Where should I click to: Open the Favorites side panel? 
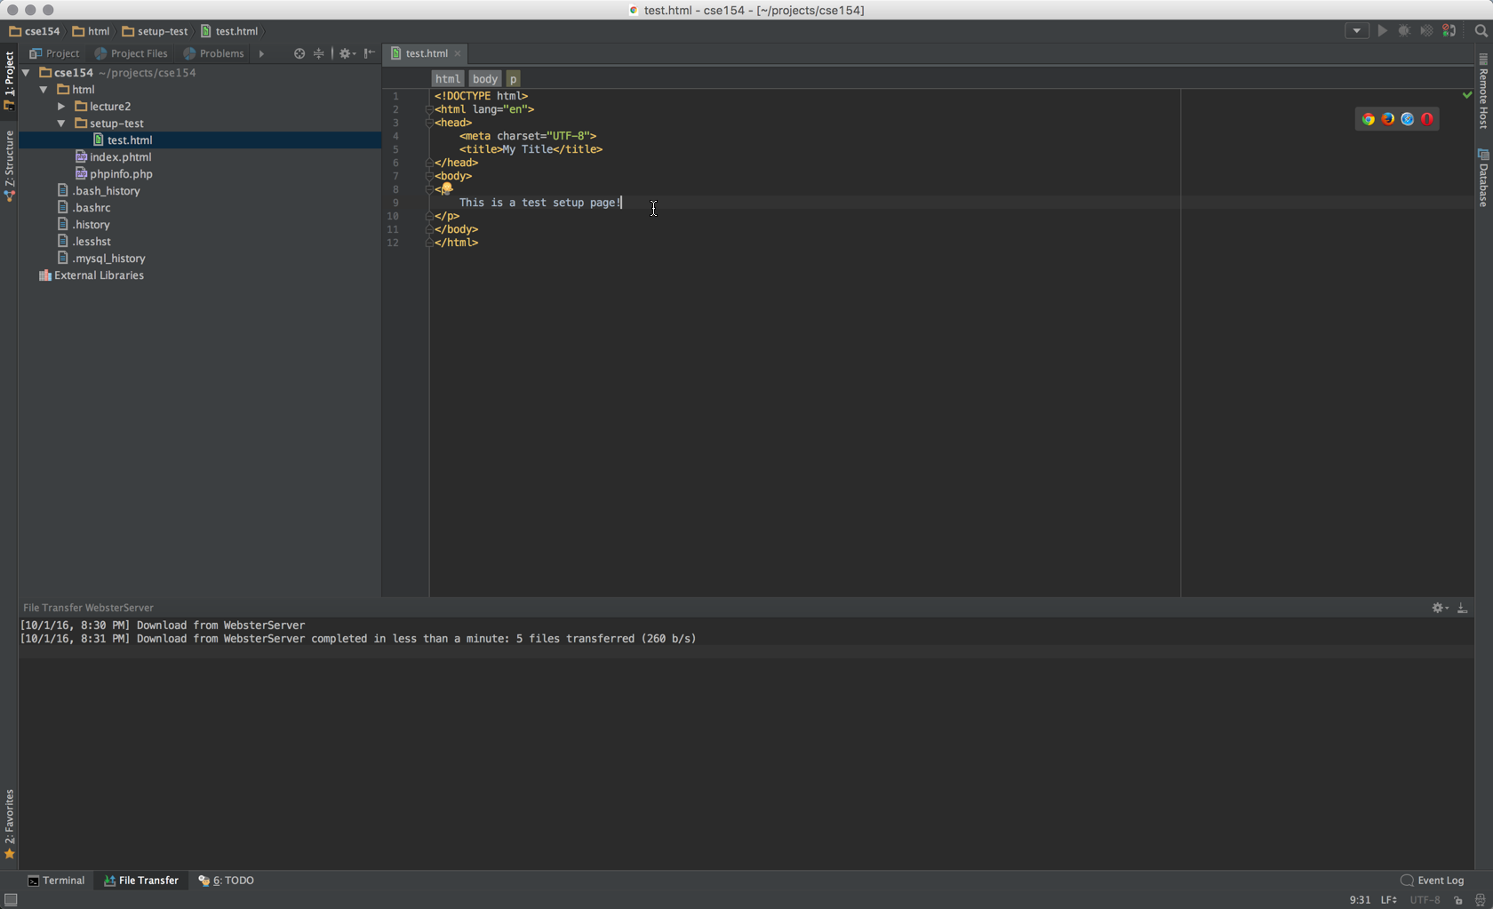pyautogui.click(x=9, y=824)
